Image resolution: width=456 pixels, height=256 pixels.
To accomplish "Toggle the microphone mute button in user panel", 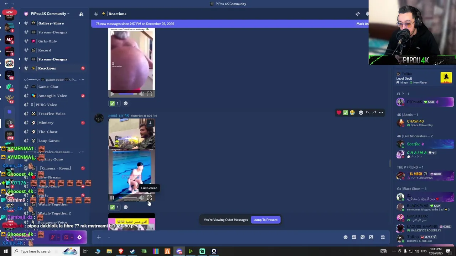I will pyautogui.click(x=52, y=238).
